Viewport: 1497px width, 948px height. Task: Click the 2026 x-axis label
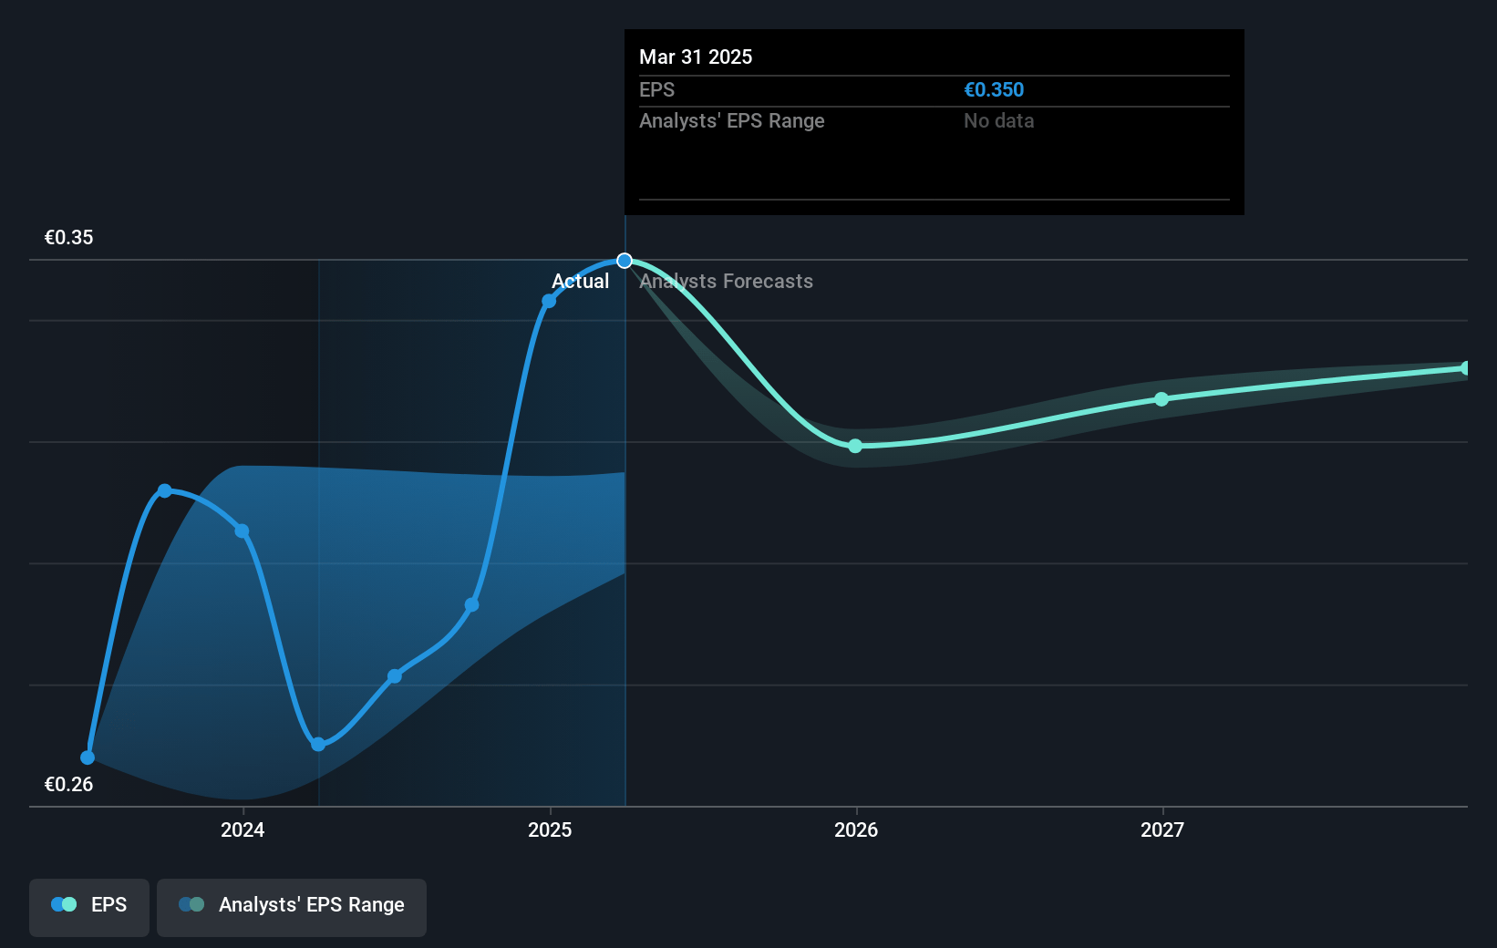coord(856,829)
